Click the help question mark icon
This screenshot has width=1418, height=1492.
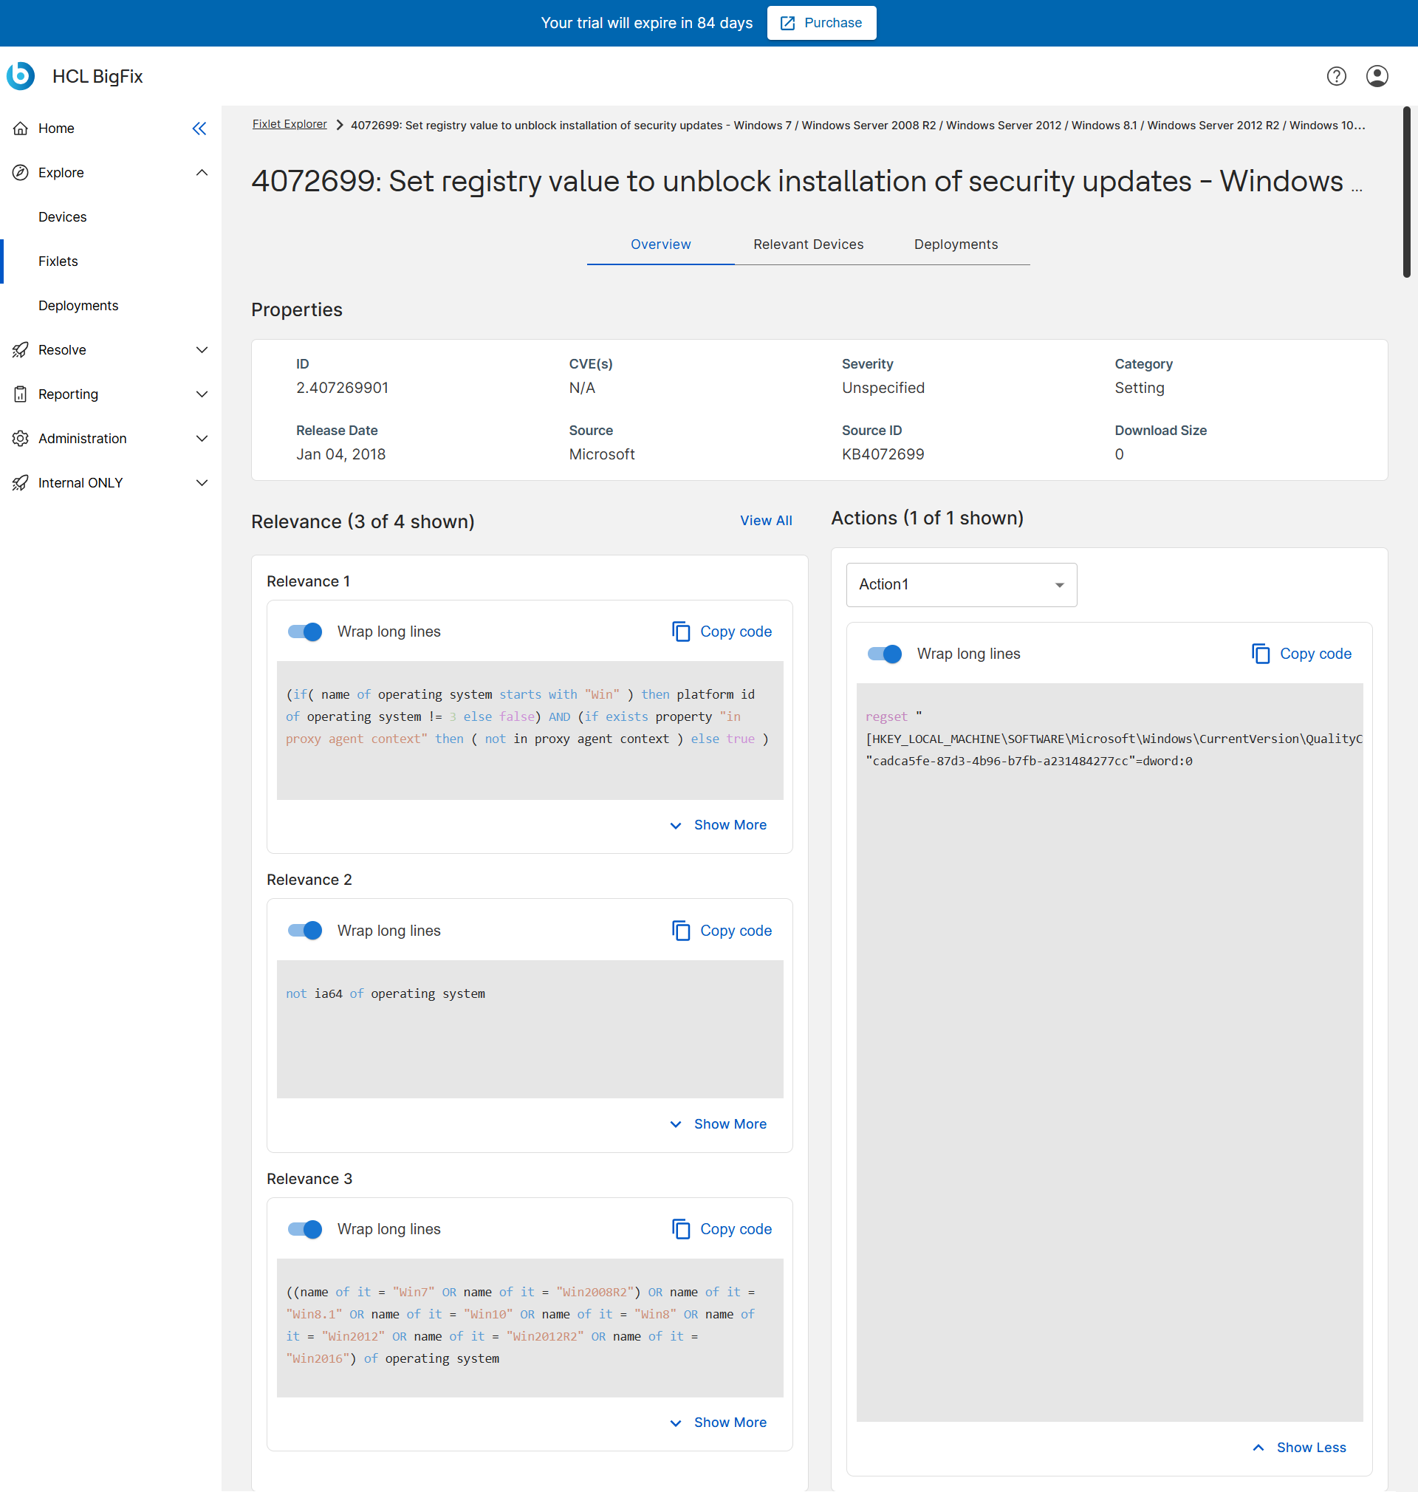[1335, 76]
